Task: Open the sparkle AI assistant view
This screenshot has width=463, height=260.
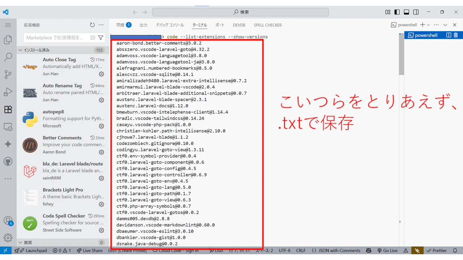Action: click(8, 144)
